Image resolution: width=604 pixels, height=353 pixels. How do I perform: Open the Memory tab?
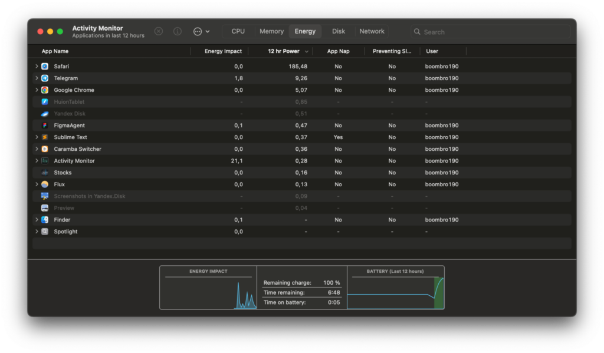[271, 31]
